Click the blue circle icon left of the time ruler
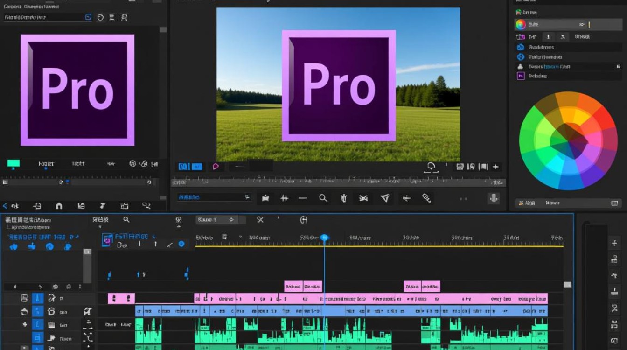The width and height of the screenshot is (627, 350). [181, 244]
